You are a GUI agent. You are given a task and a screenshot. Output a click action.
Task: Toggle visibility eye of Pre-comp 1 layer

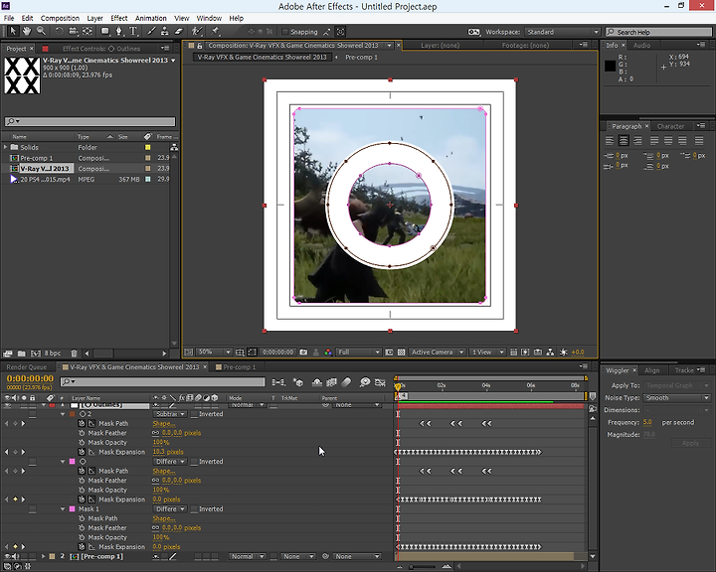pyautogui.click(x=7, y=556)
